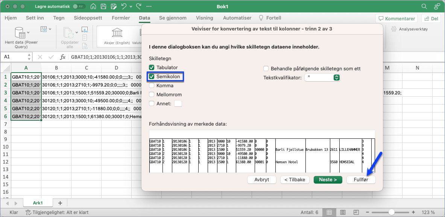Click the Oppdater alle refresh icon

(69, 33)
